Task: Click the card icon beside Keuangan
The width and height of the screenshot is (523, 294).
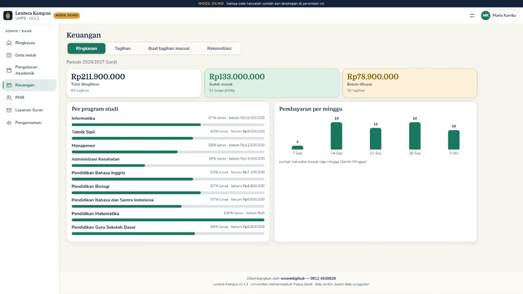Action: [9, 85]
